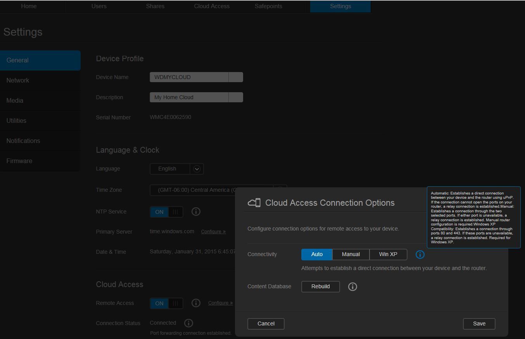525x339 pixels.
Task: Select Auto connectivity mode
Action: (x=317, y=255)
